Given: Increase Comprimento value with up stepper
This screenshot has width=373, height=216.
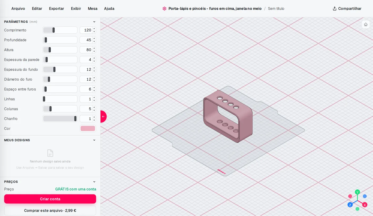Looking at the screenshot, I should pyautogui.click(x=94, y=29).
